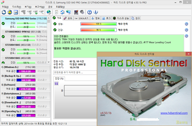Click the report document toolbar icon
Viewport: 192px width, 126px height.
point(56,12)
